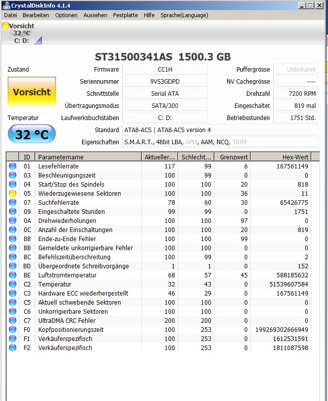This screenshot has height=401, width=328.
Task: Click the blue status dot for Luftstromtemperatur
Action: tap(13, 275)
